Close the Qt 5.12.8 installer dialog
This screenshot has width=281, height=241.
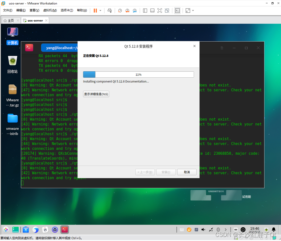(x=194, y=46)
